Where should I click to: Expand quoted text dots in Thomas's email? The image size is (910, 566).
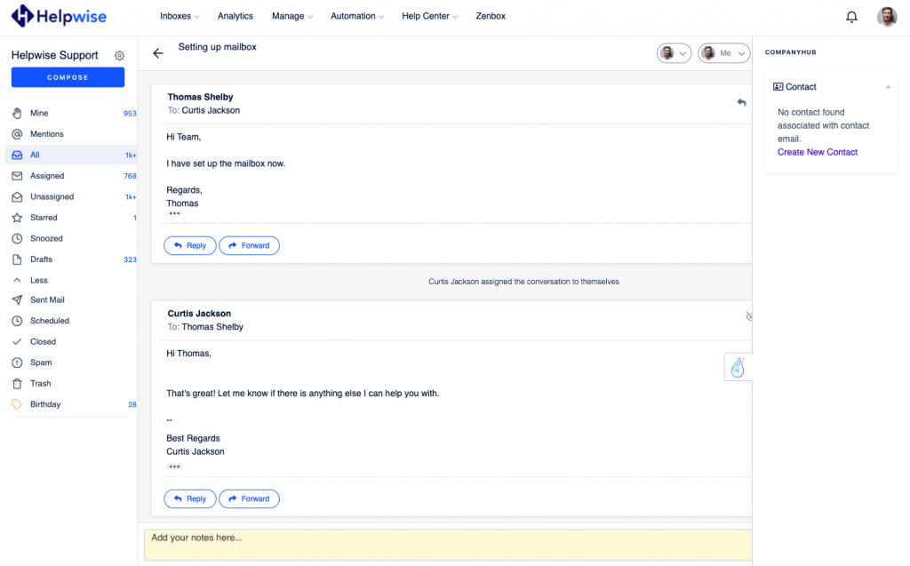(x=174, y=214)
